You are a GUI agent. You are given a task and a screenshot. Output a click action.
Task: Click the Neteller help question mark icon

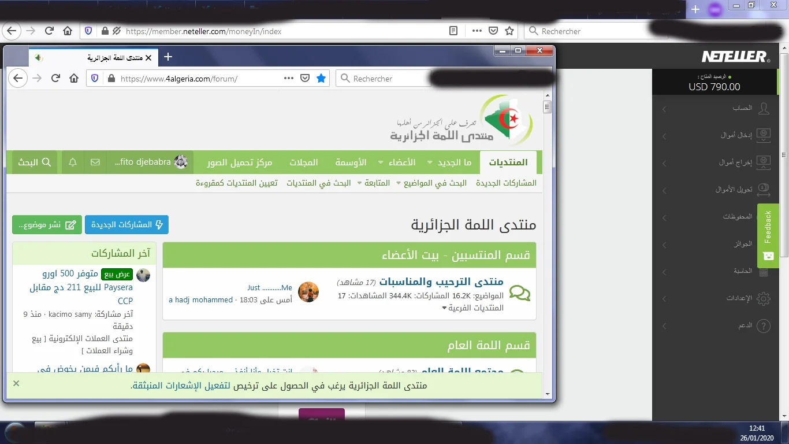(764, 326)
